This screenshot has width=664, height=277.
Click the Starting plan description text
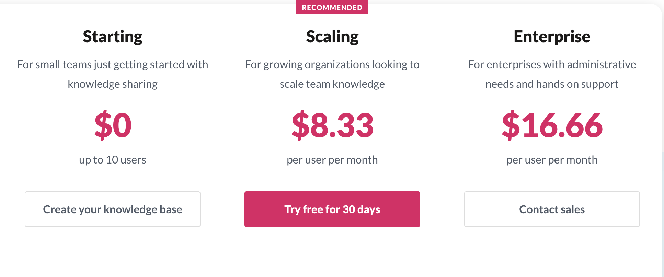(x=112, y=74)
